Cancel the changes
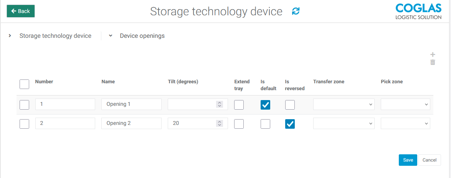This screenshot has height=178, width=451. [x=430, y=160]
